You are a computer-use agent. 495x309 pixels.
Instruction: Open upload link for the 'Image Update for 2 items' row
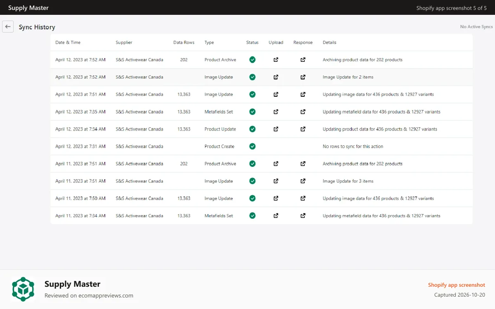276,77
